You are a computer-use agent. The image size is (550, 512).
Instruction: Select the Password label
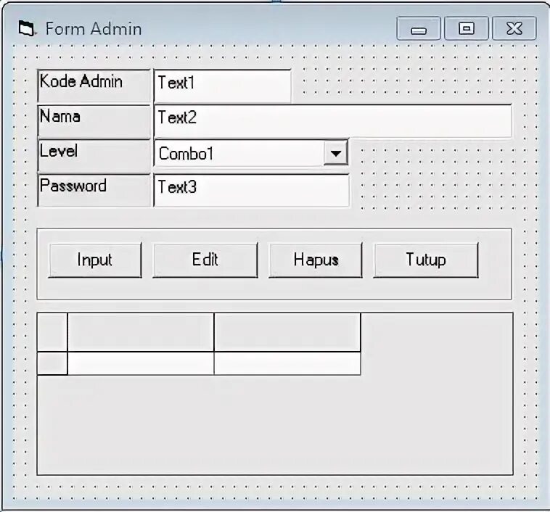(94, 191)
